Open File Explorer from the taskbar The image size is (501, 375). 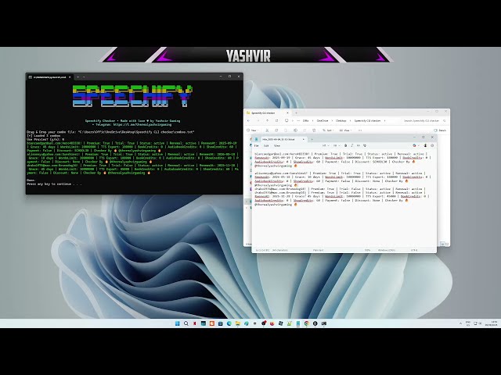pyautogui.click(x=238, y=323)
